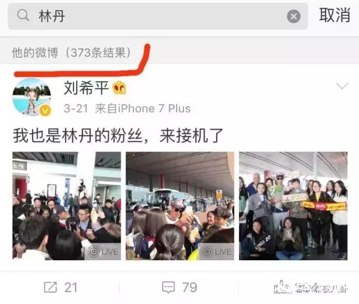
Task: Tap the repost count 21
Action: tap(71, 287)
